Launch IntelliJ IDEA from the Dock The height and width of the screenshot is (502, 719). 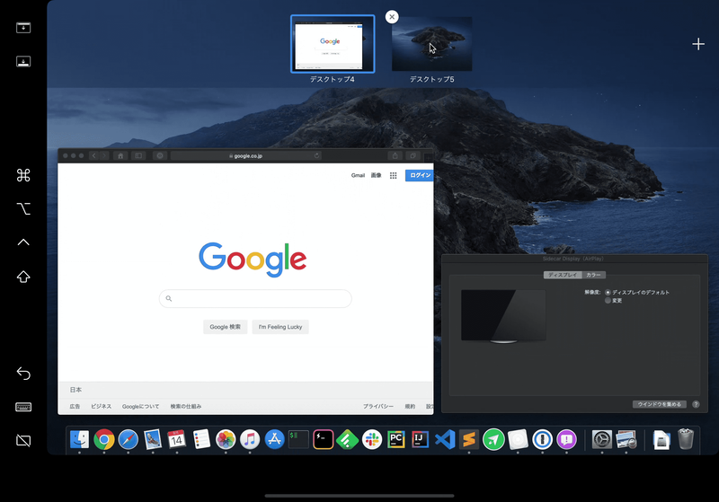(421, 440)
